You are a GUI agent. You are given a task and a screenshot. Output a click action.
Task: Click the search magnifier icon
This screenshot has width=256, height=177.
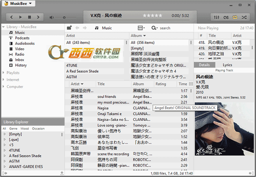[154, 28]
